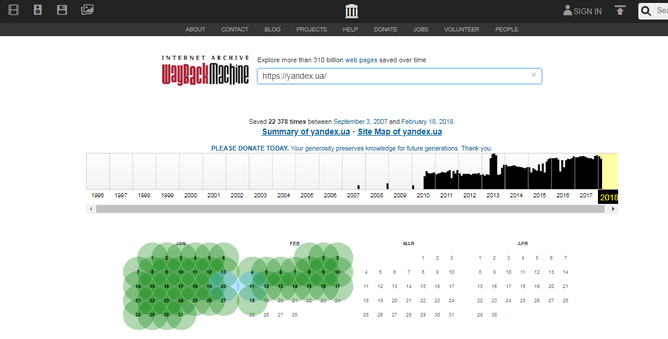Click the Internet Archive building logo
The height and width of the screenshot is (339, 668).
coord(352,11)
